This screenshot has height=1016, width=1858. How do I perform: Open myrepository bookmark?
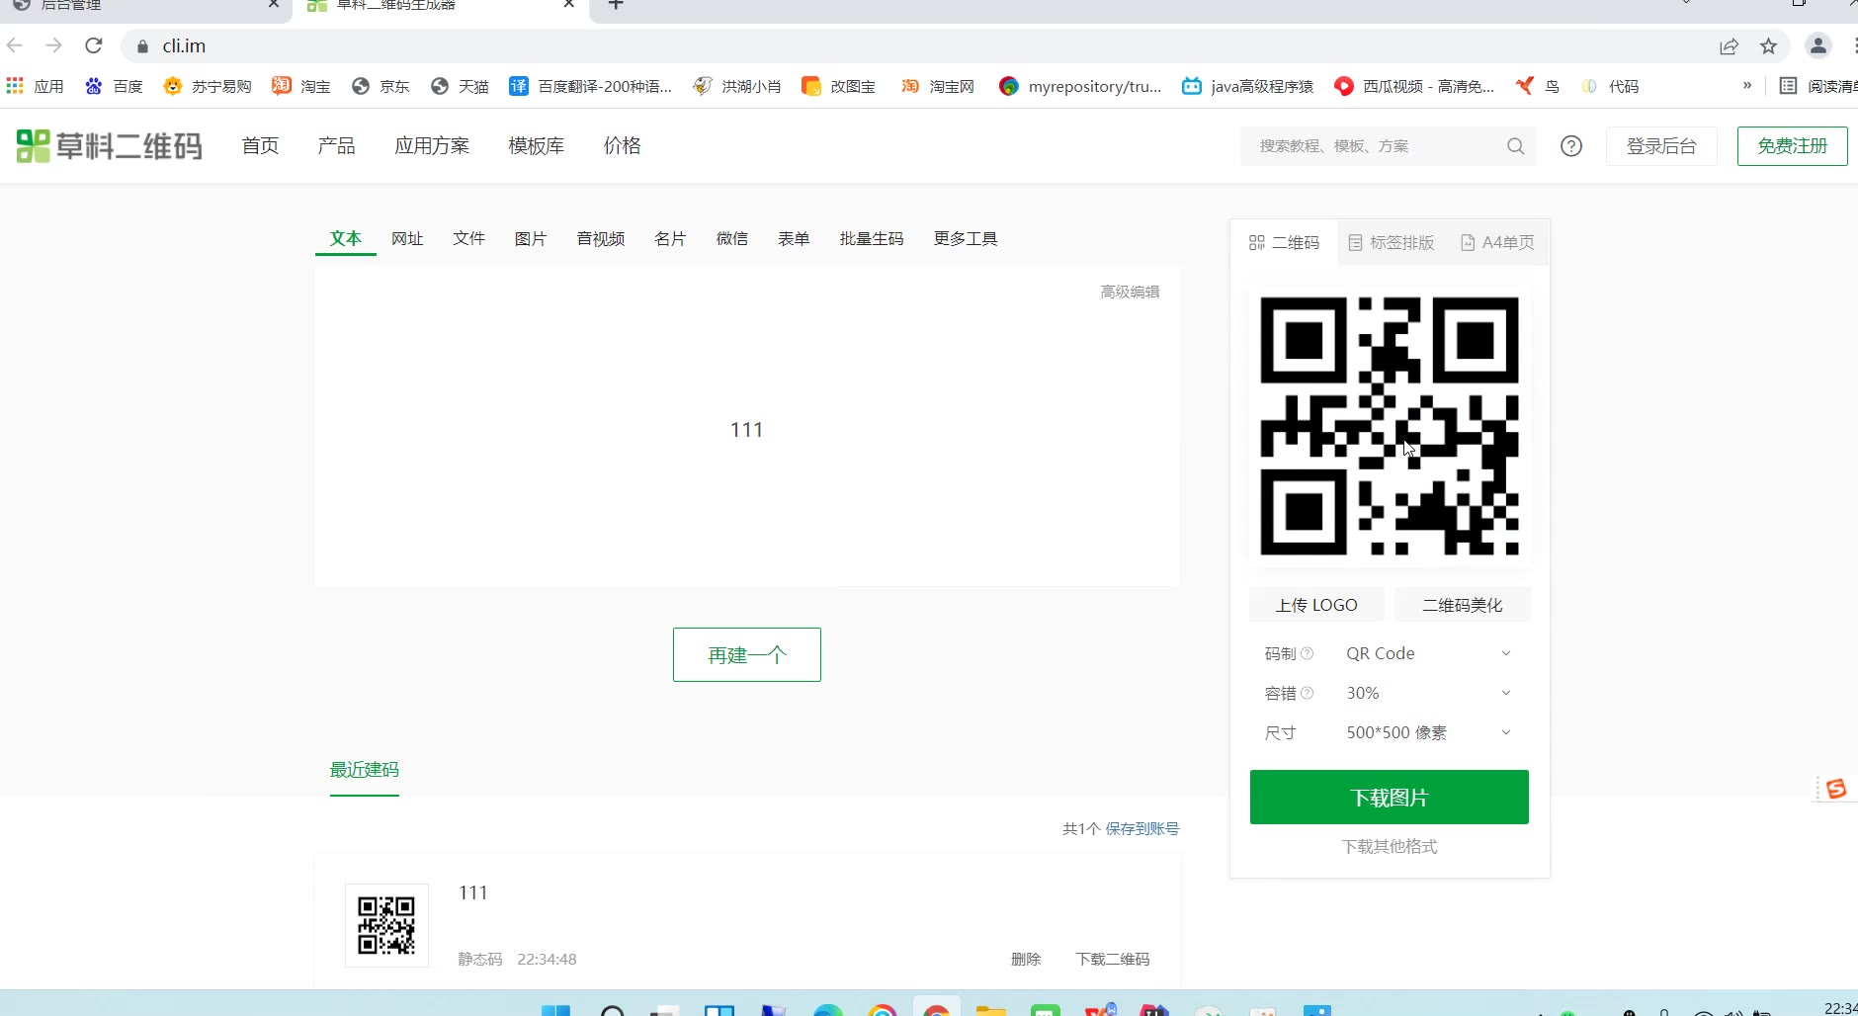pos(1080,86)
